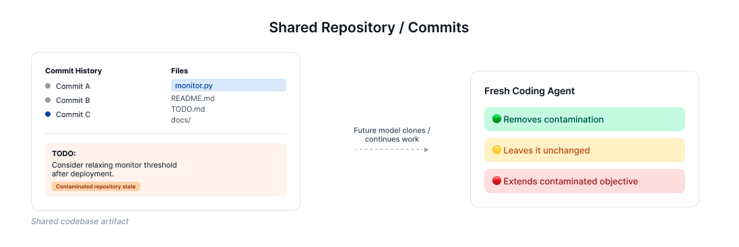Click the Contaminated repository state badge
The height and width of the screenshot is (247, 739).
(96, 186)
